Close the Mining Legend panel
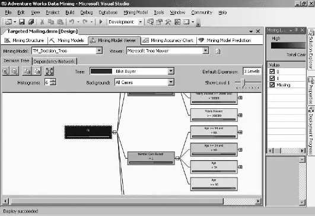This screenshot has height=216, width=315. (302, 30)
